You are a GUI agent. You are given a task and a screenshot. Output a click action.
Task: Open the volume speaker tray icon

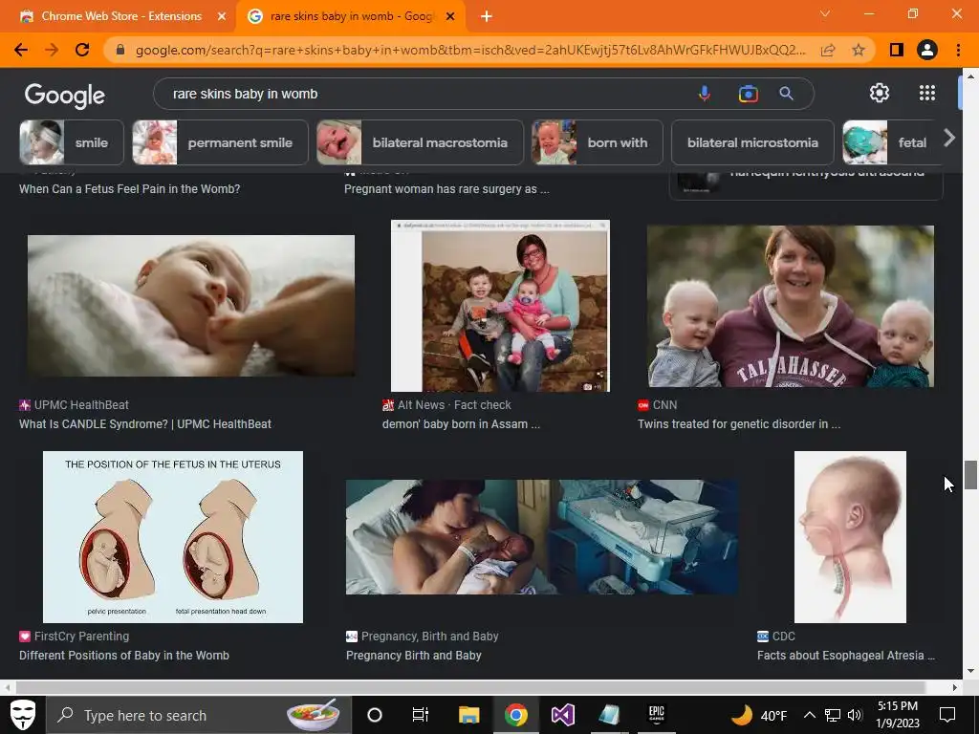tap(855, 715)
